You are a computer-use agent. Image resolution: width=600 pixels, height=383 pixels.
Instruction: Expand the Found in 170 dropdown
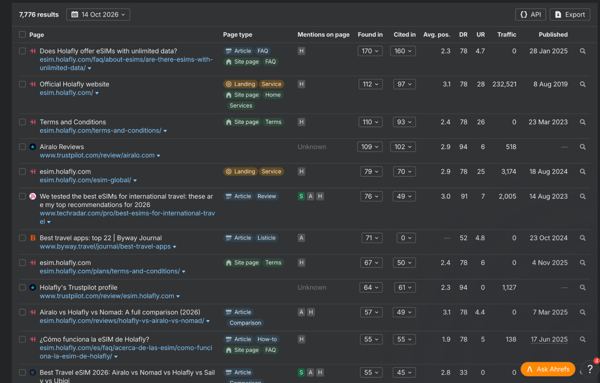[x=370, y=51]
